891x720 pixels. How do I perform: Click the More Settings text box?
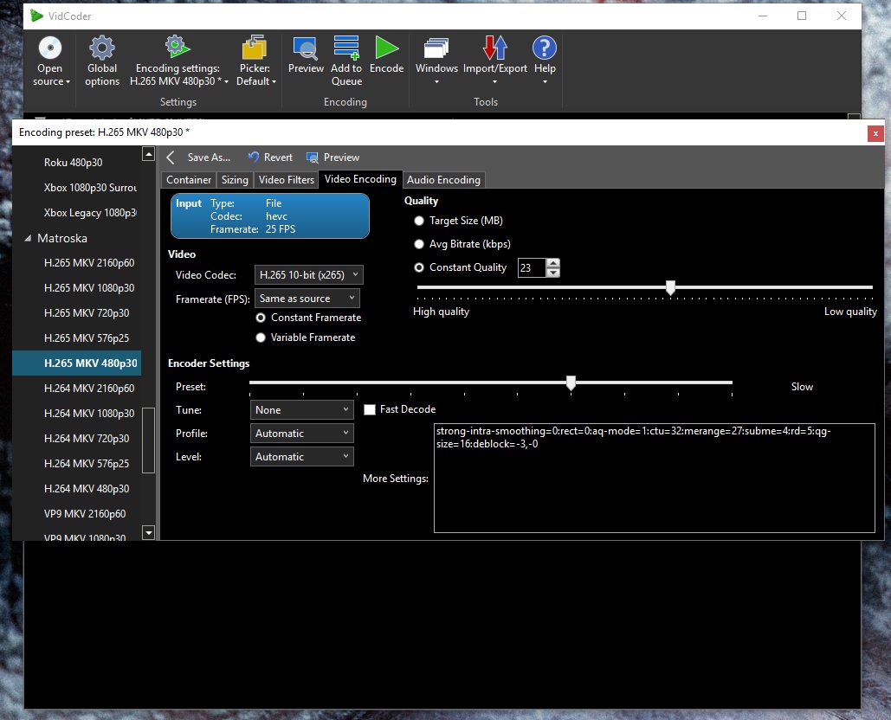click(654, 478)
